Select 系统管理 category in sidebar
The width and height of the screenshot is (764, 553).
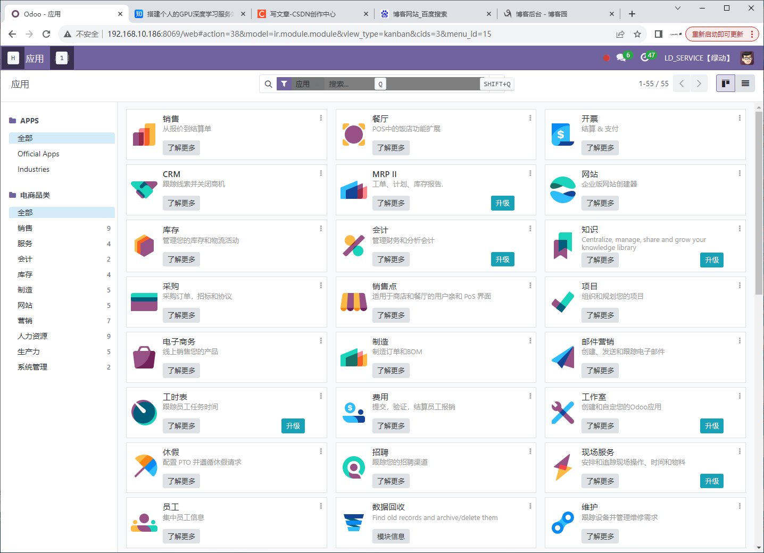click(x=62, y=367)
